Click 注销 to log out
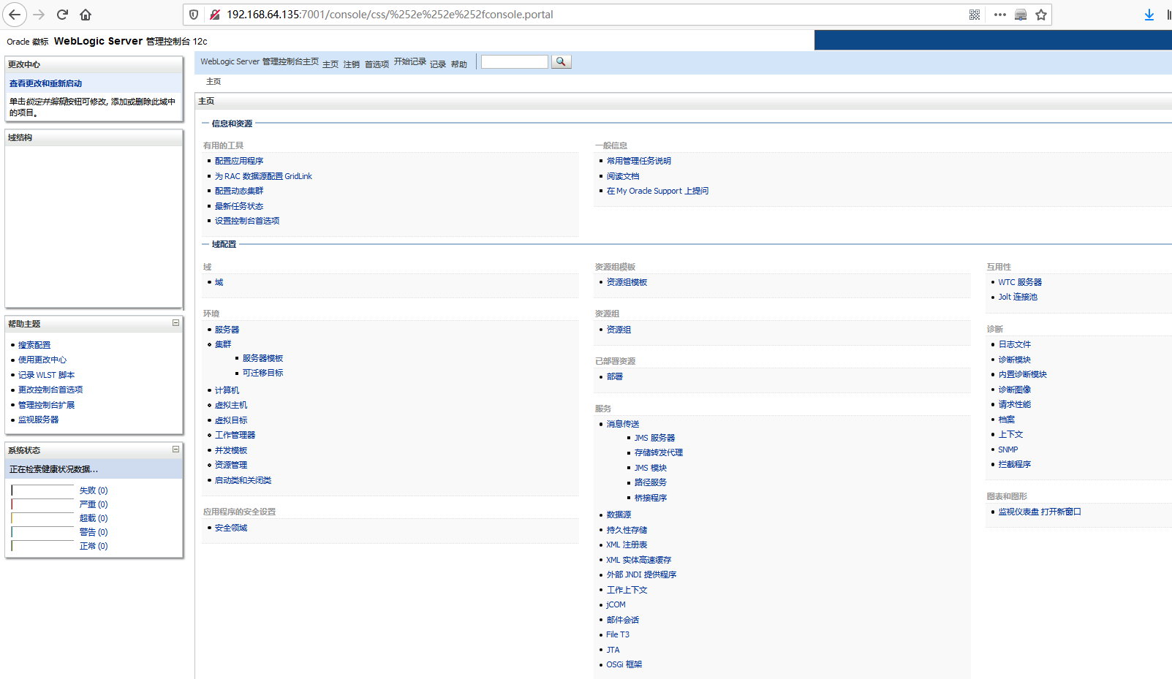This screenshot has width=1172, height=679. pos(352,64)
